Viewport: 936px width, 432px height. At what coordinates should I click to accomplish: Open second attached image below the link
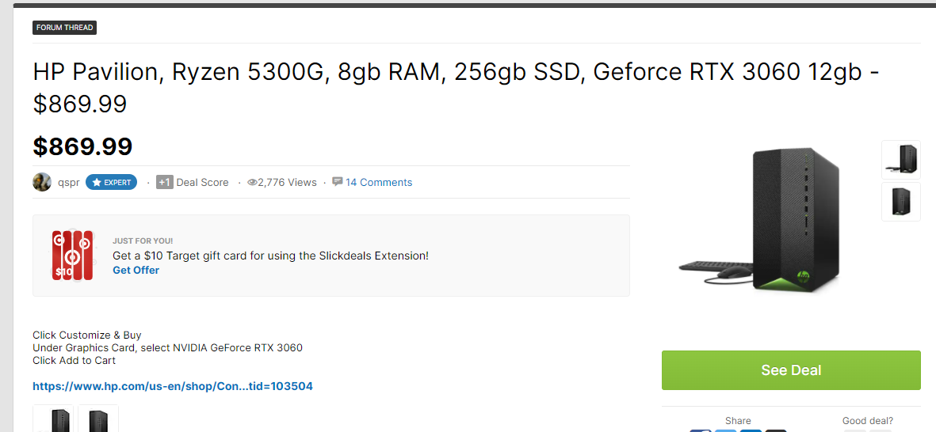point(98,419)
